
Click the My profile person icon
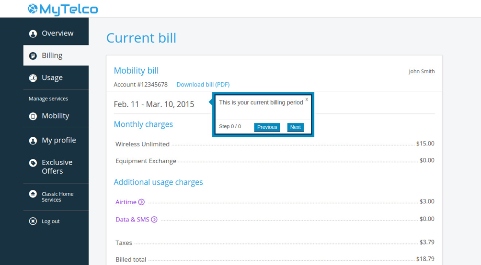(x=33, y=141)
